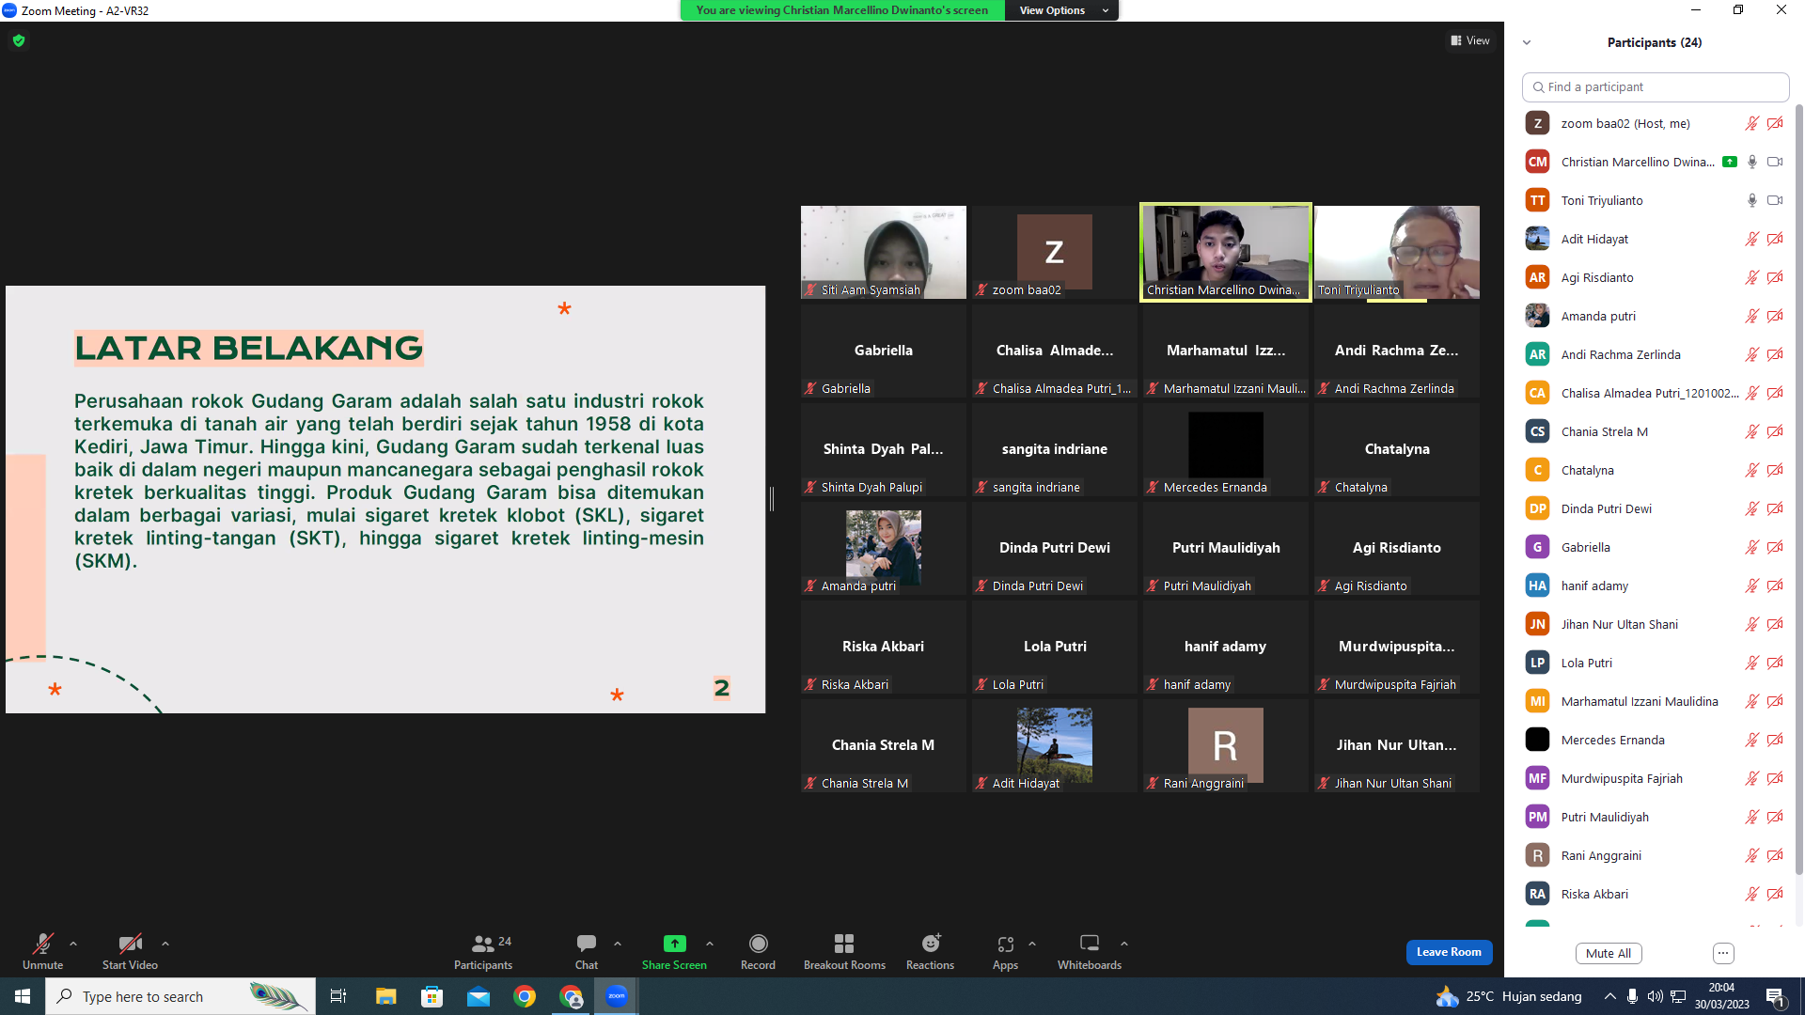Start recording with the Record icon
1805x1015 pixels.
click(758, 944)
